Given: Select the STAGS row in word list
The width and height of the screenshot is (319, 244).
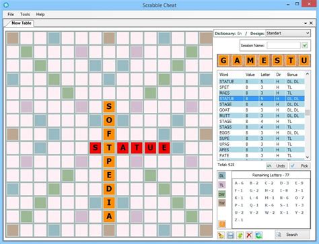Looking at the screenshot, I should tap(262, 127).
